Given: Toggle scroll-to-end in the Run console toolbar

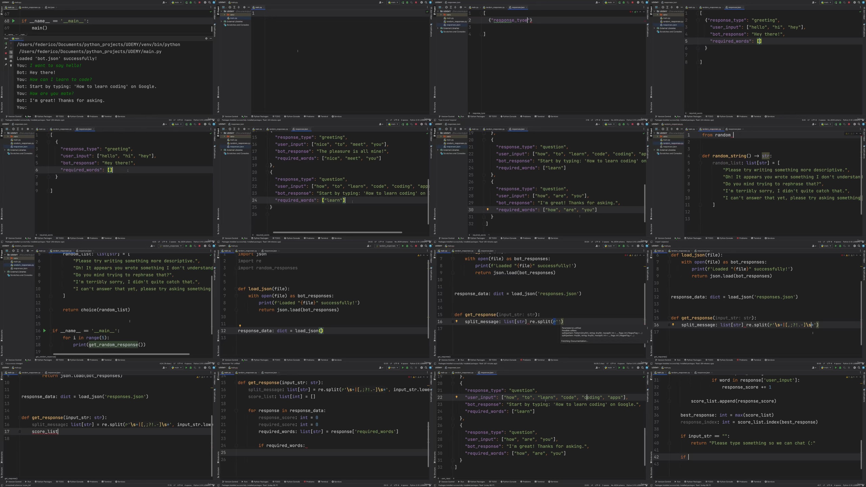Looking at the screenshot, I should pyautogui.click(x=11, y=57).
